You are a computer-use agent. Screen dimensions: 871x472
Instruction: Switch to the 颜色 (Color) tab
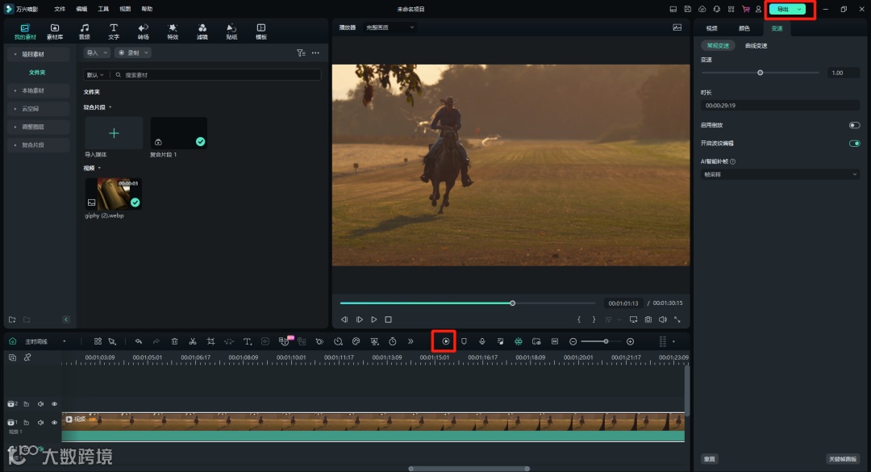[744, 28]
